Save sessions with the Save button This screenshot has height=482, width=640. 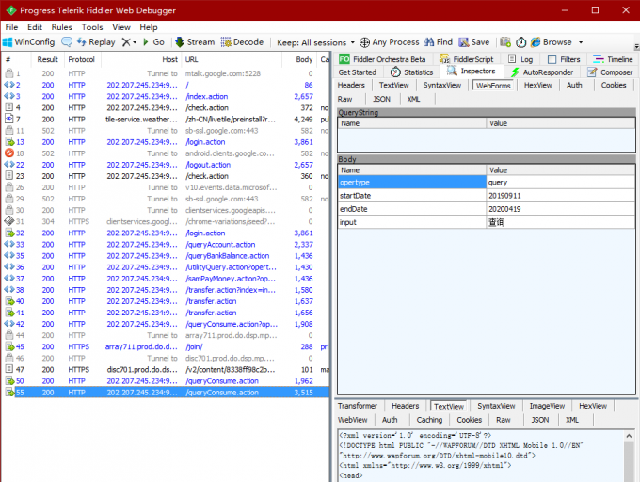473,42
